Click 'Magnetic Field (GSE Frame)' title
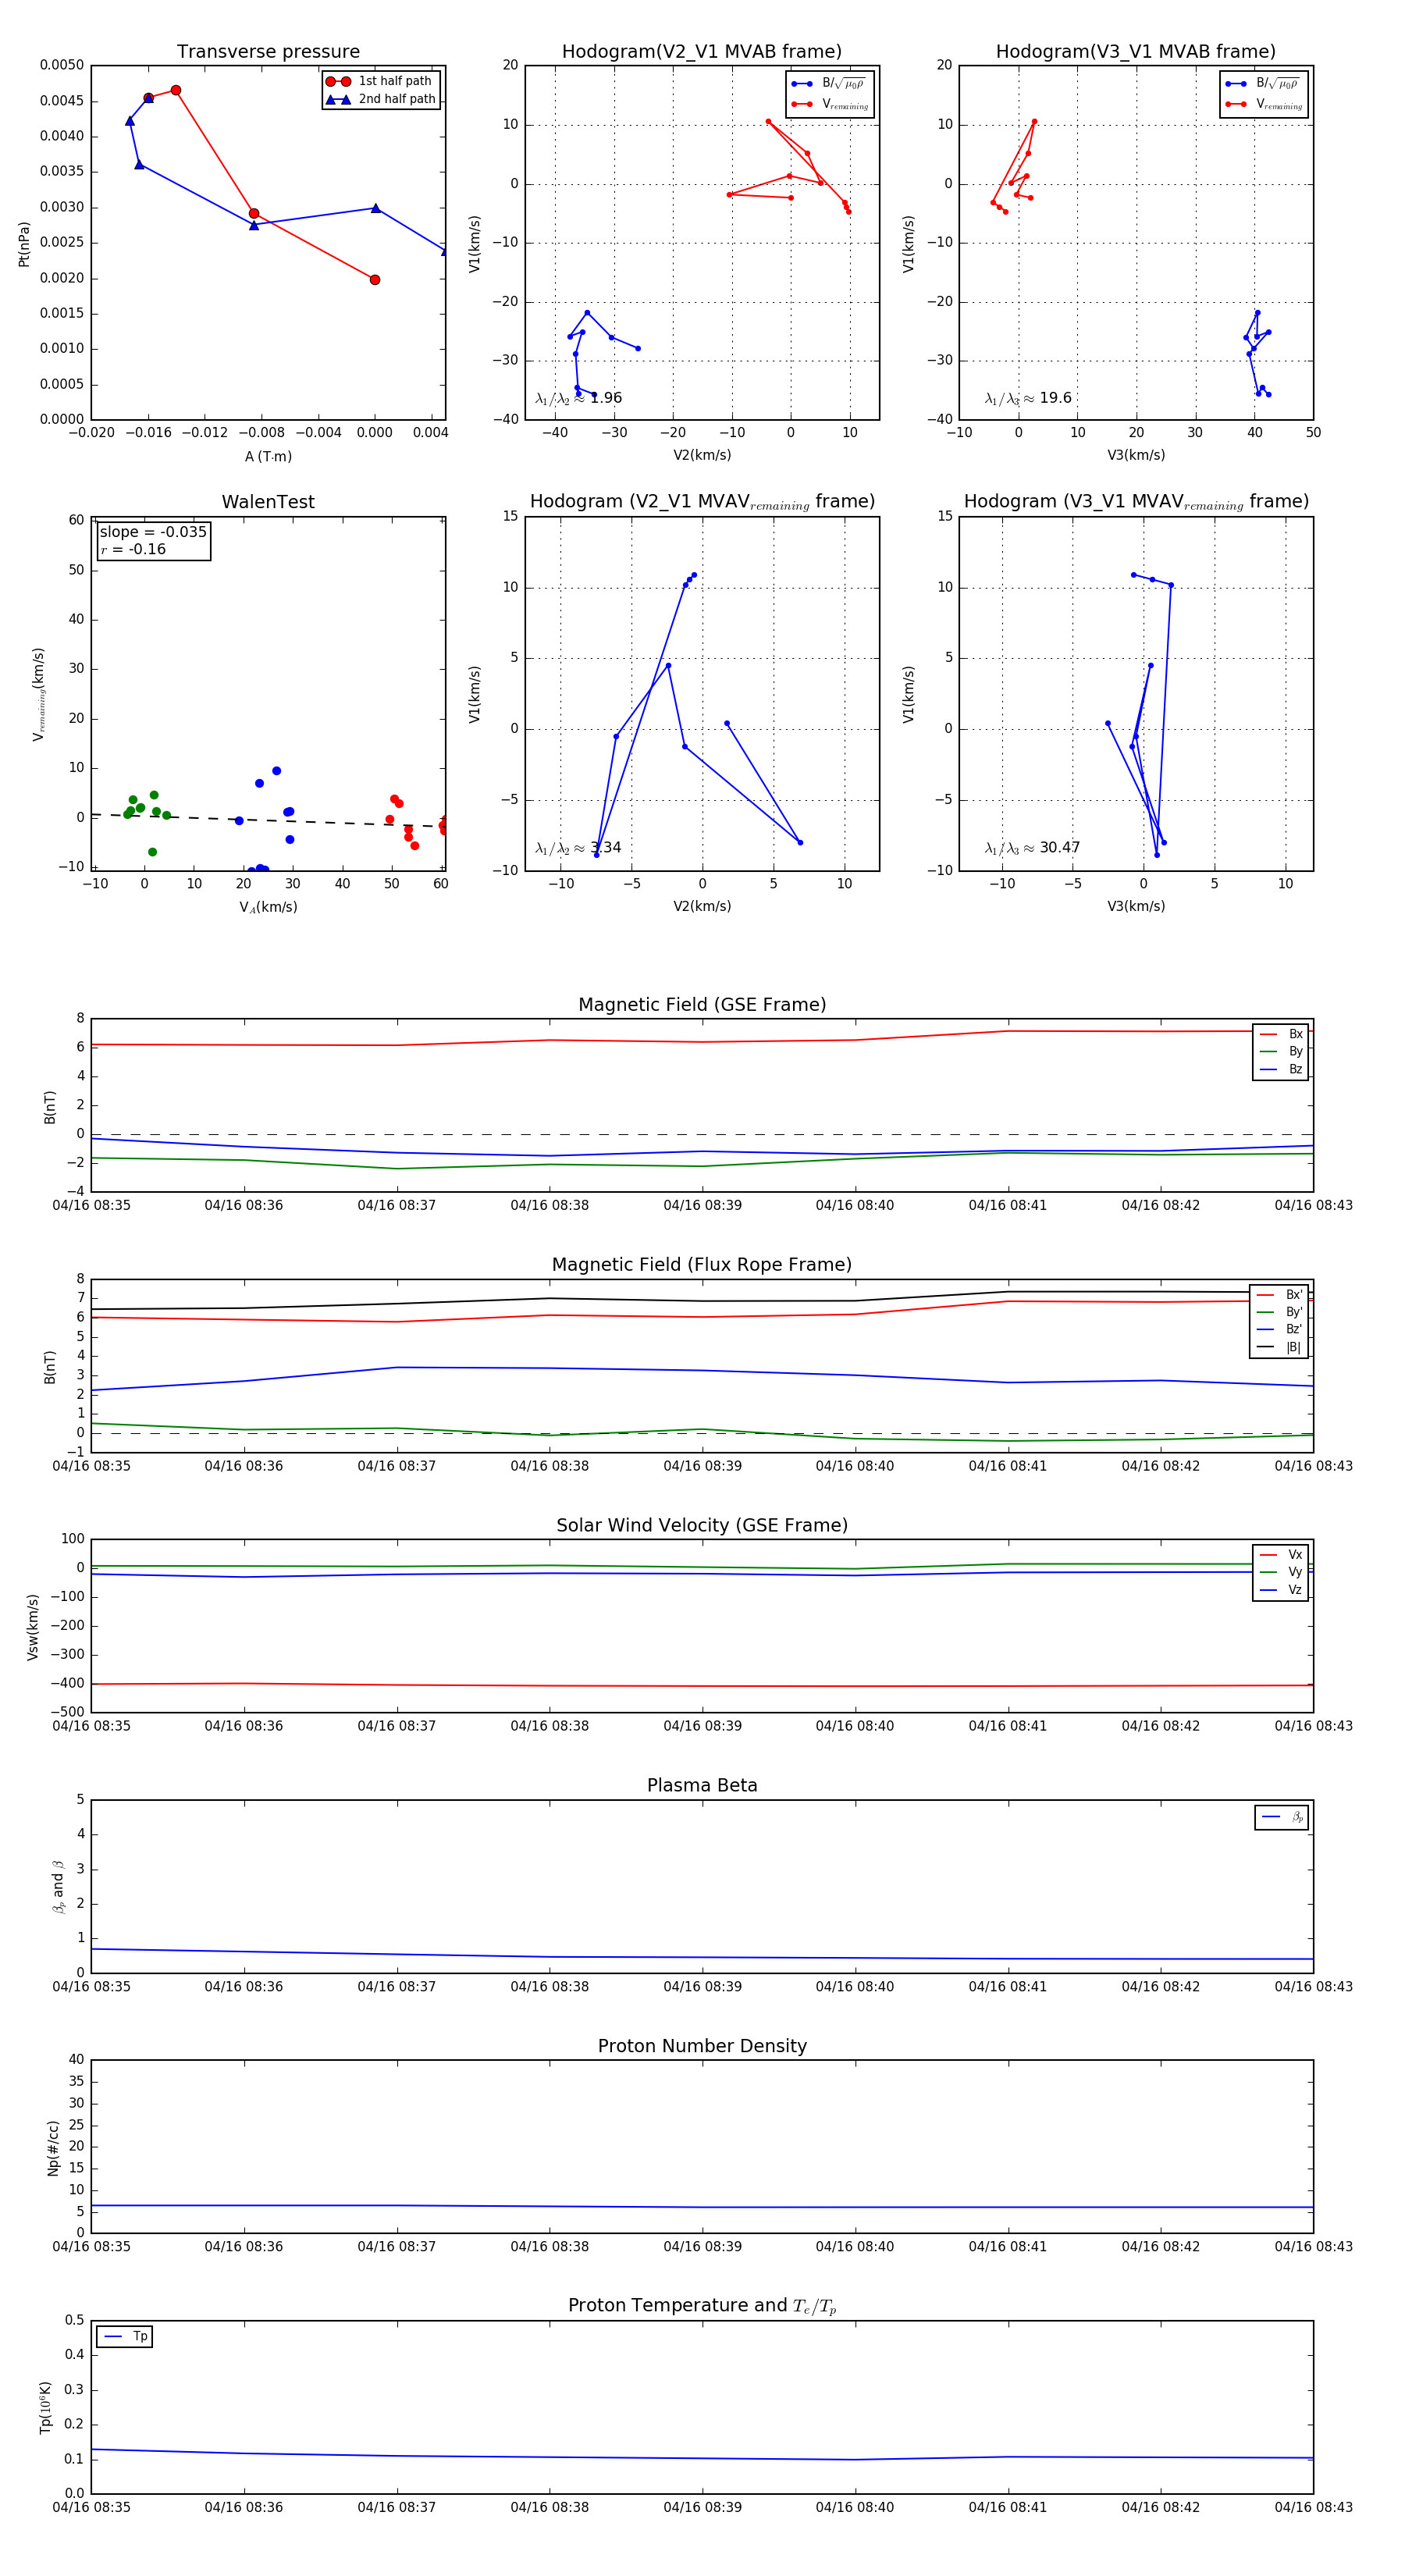 tap(702, 1005)
